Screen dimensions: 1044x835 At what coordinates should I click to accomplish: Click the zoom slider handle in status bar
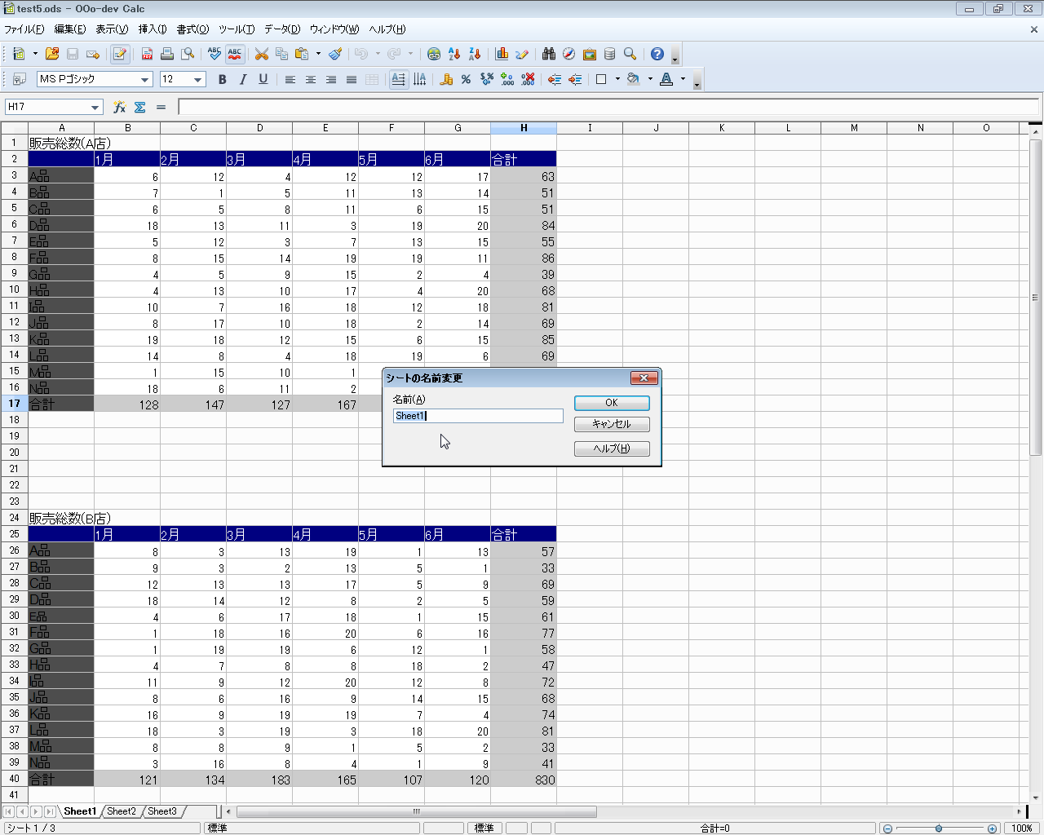[939, 828]
